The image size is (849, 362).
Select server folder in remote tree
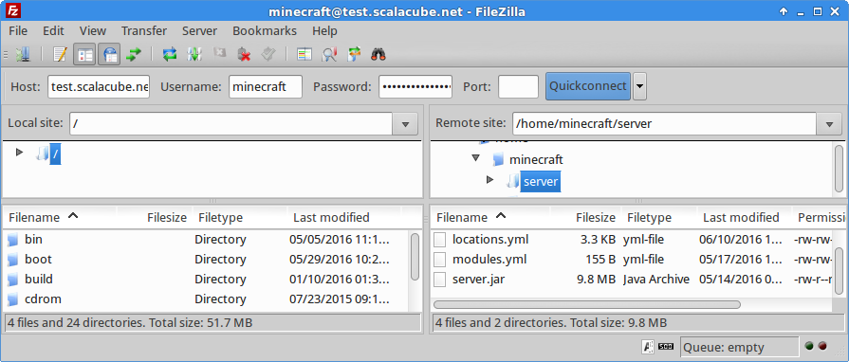coord(541,182)
